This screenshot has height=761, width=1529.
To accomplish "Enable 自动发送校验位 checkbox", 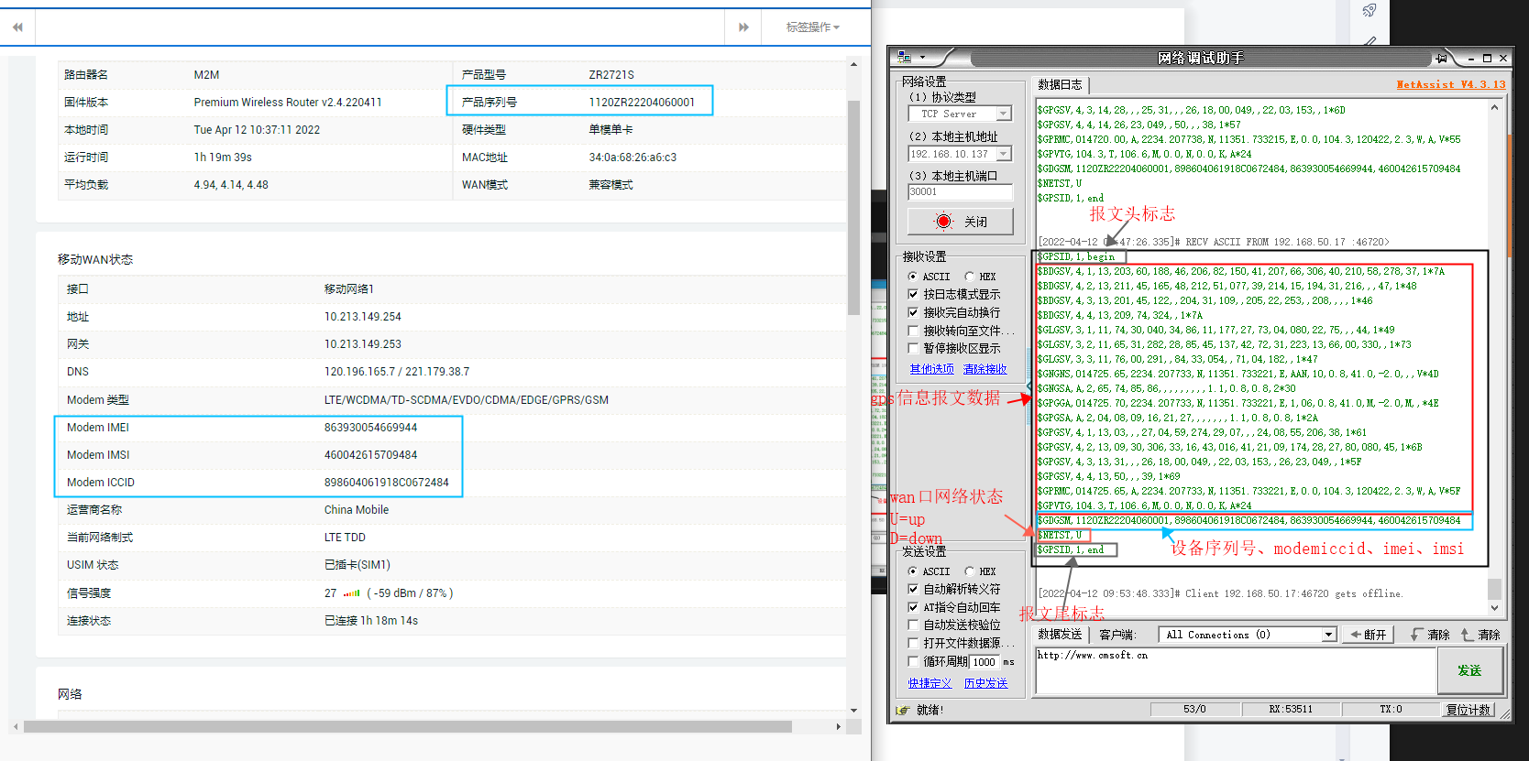I will (x=913, y=625).
